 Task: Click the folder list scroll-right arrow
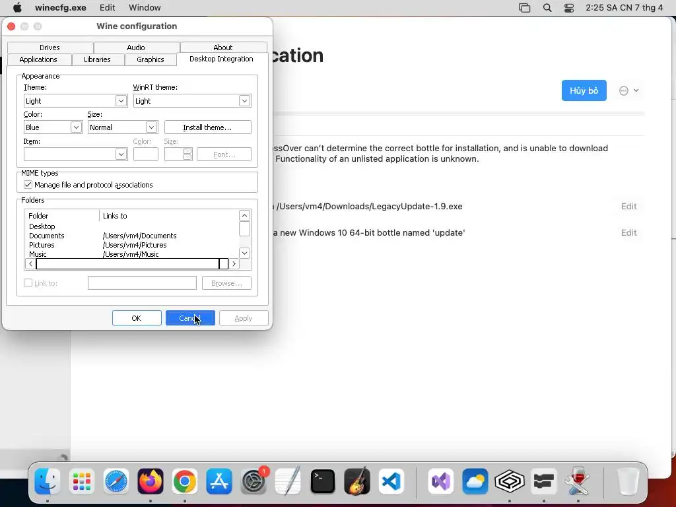click(x=234, y=263)
